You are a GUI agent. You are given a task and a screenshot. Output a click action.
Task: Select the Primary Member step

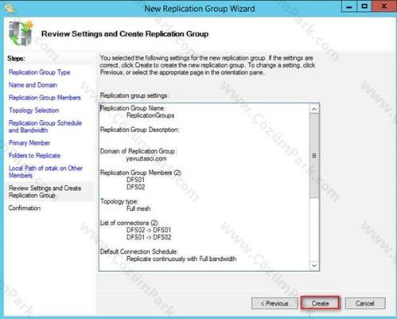click(29, 143)
